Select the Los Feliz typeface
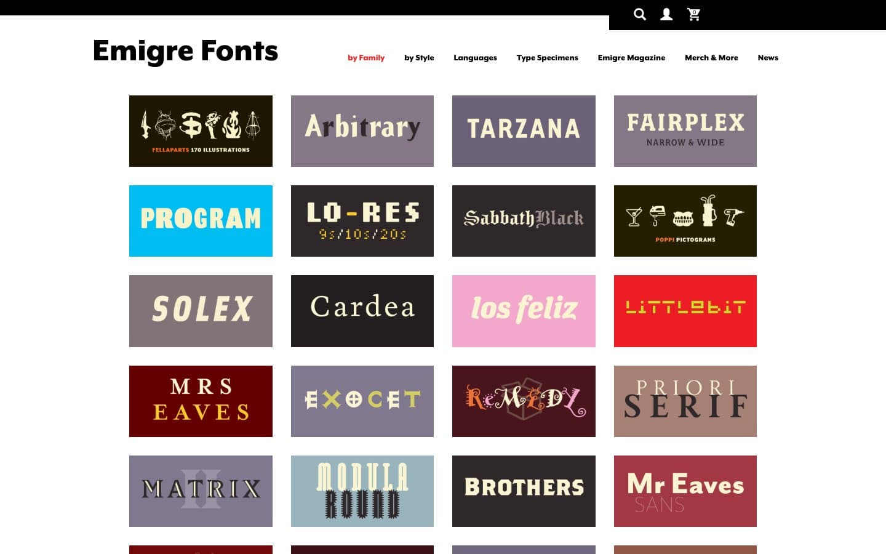Screen dimensions: 886x554 click(524, 311)
